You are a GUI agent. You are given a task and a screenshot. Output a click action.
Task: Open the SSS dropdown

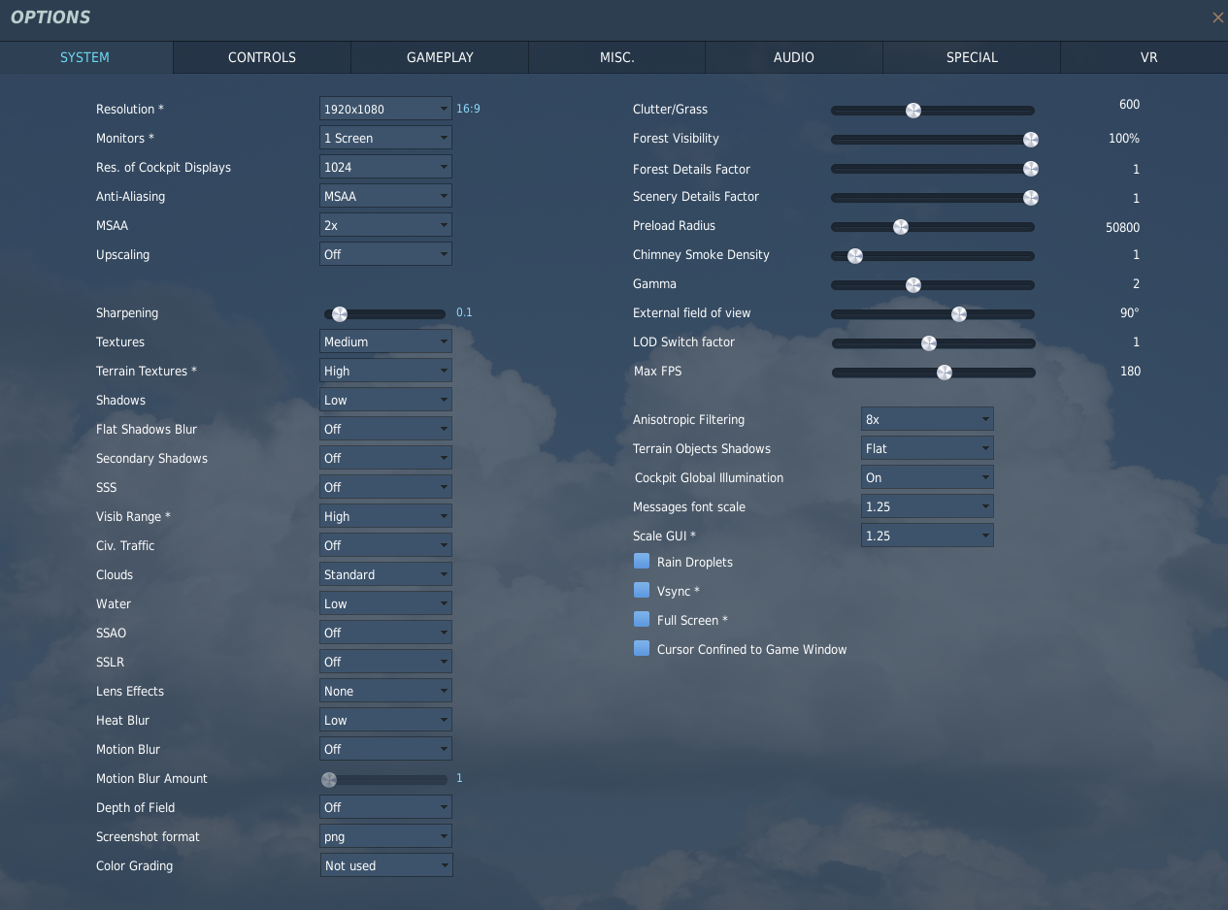coord(385,487)
